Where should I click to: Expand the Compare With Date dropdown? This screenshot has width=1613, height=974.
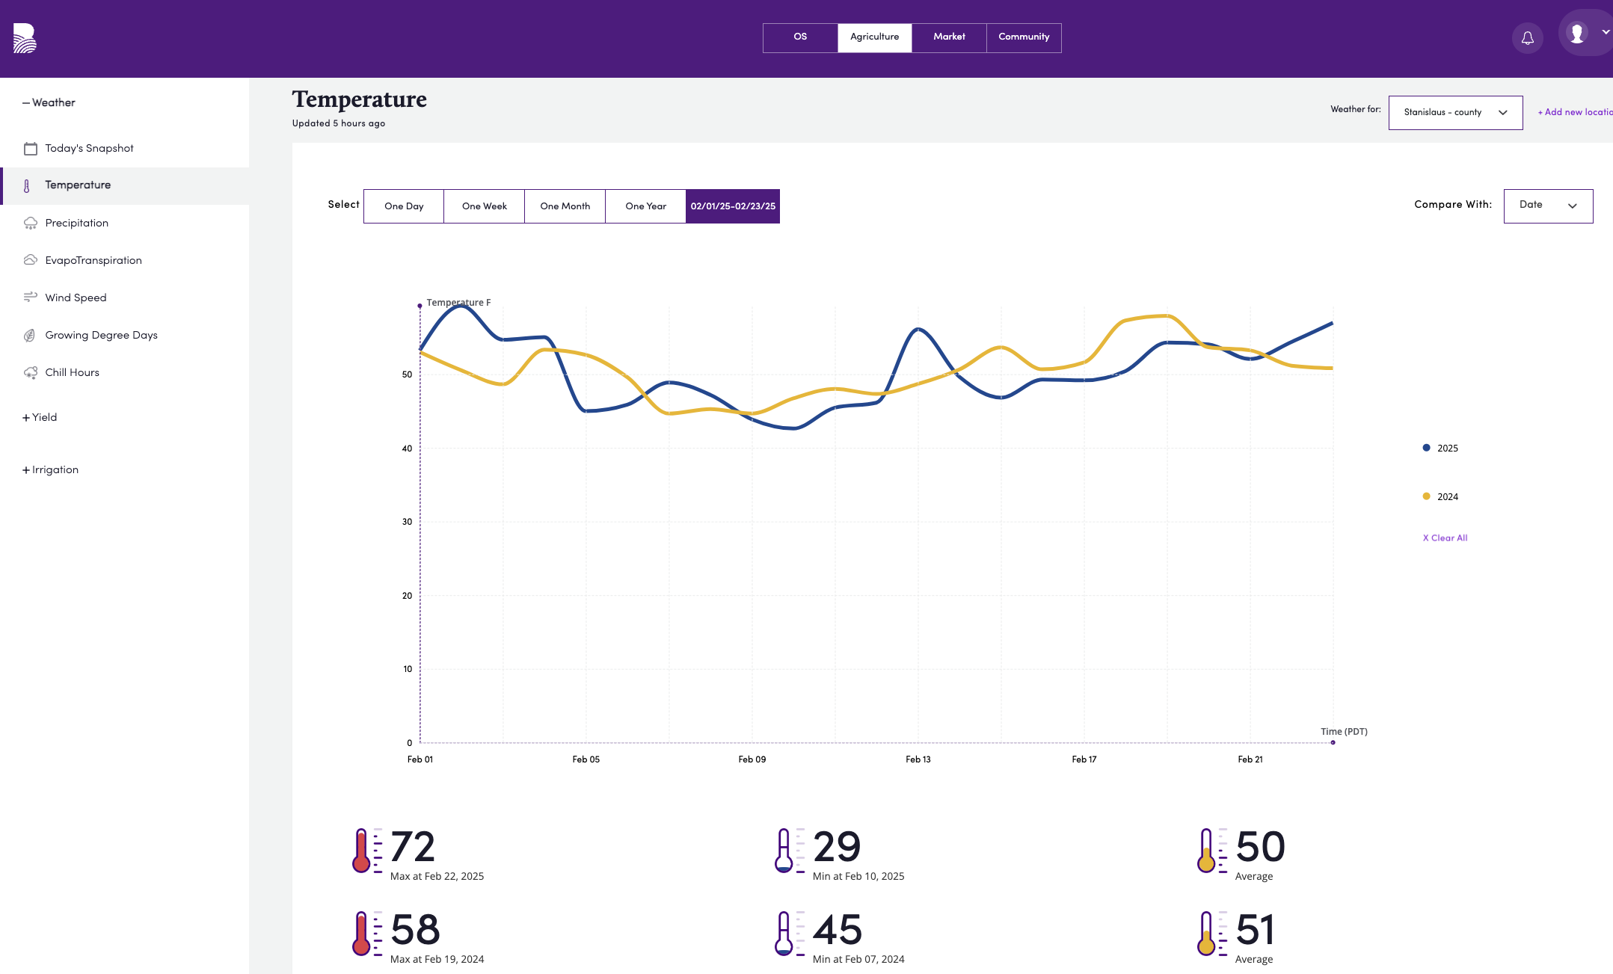1549,206
